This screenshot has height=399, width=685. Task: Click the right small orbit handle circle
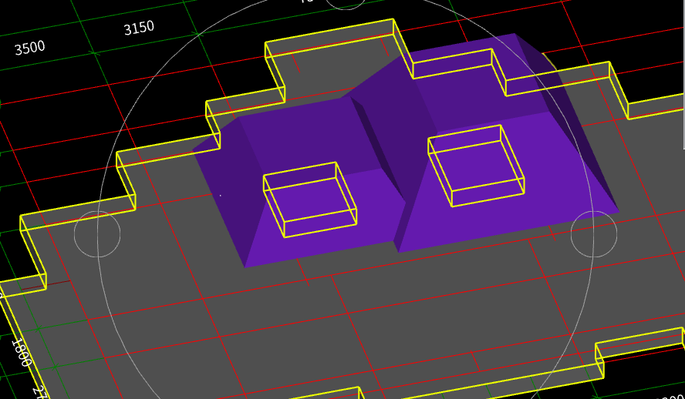pos(594,234)
